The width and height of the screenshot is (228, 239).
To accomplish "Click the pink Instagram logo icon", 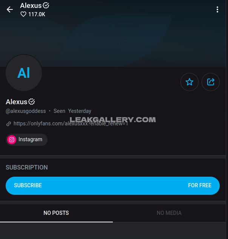I will point(12,140).
